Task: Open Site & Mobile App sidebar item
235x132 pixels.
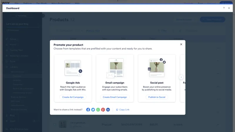Action: [x=19, y=129]
